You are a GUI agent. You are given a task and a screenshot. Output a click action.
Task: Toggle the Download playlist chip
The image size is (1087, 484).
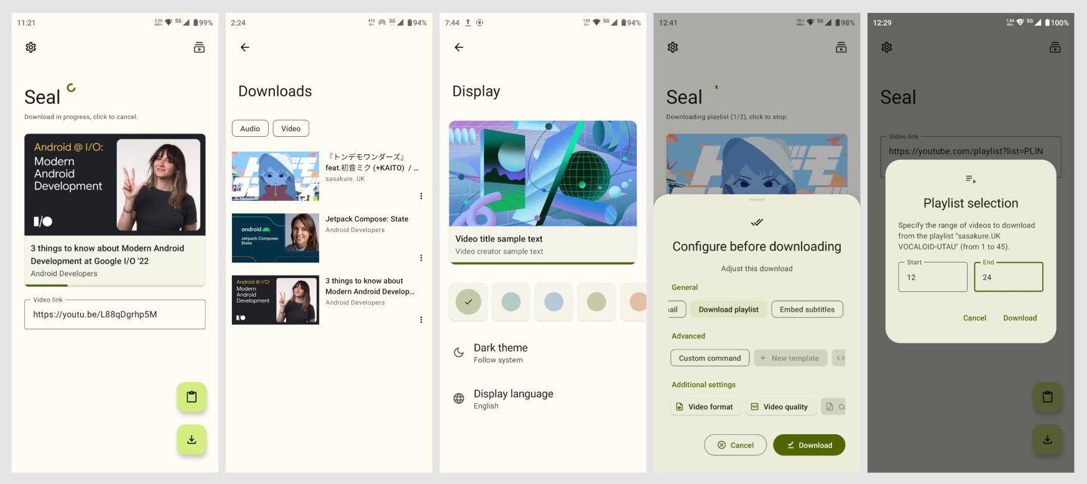[x=729, y=309]
